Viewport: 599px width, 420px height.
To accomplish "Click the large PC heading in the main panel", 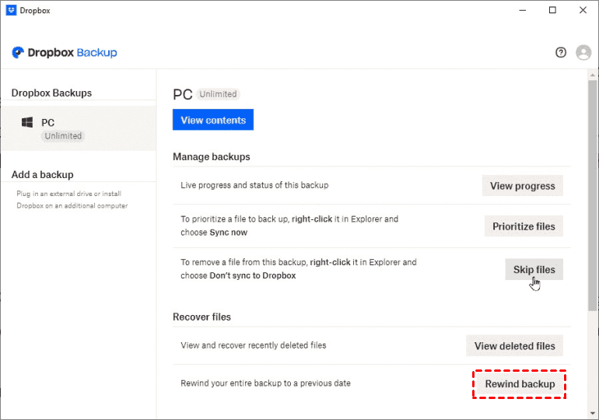I will [x=182, y=94].
